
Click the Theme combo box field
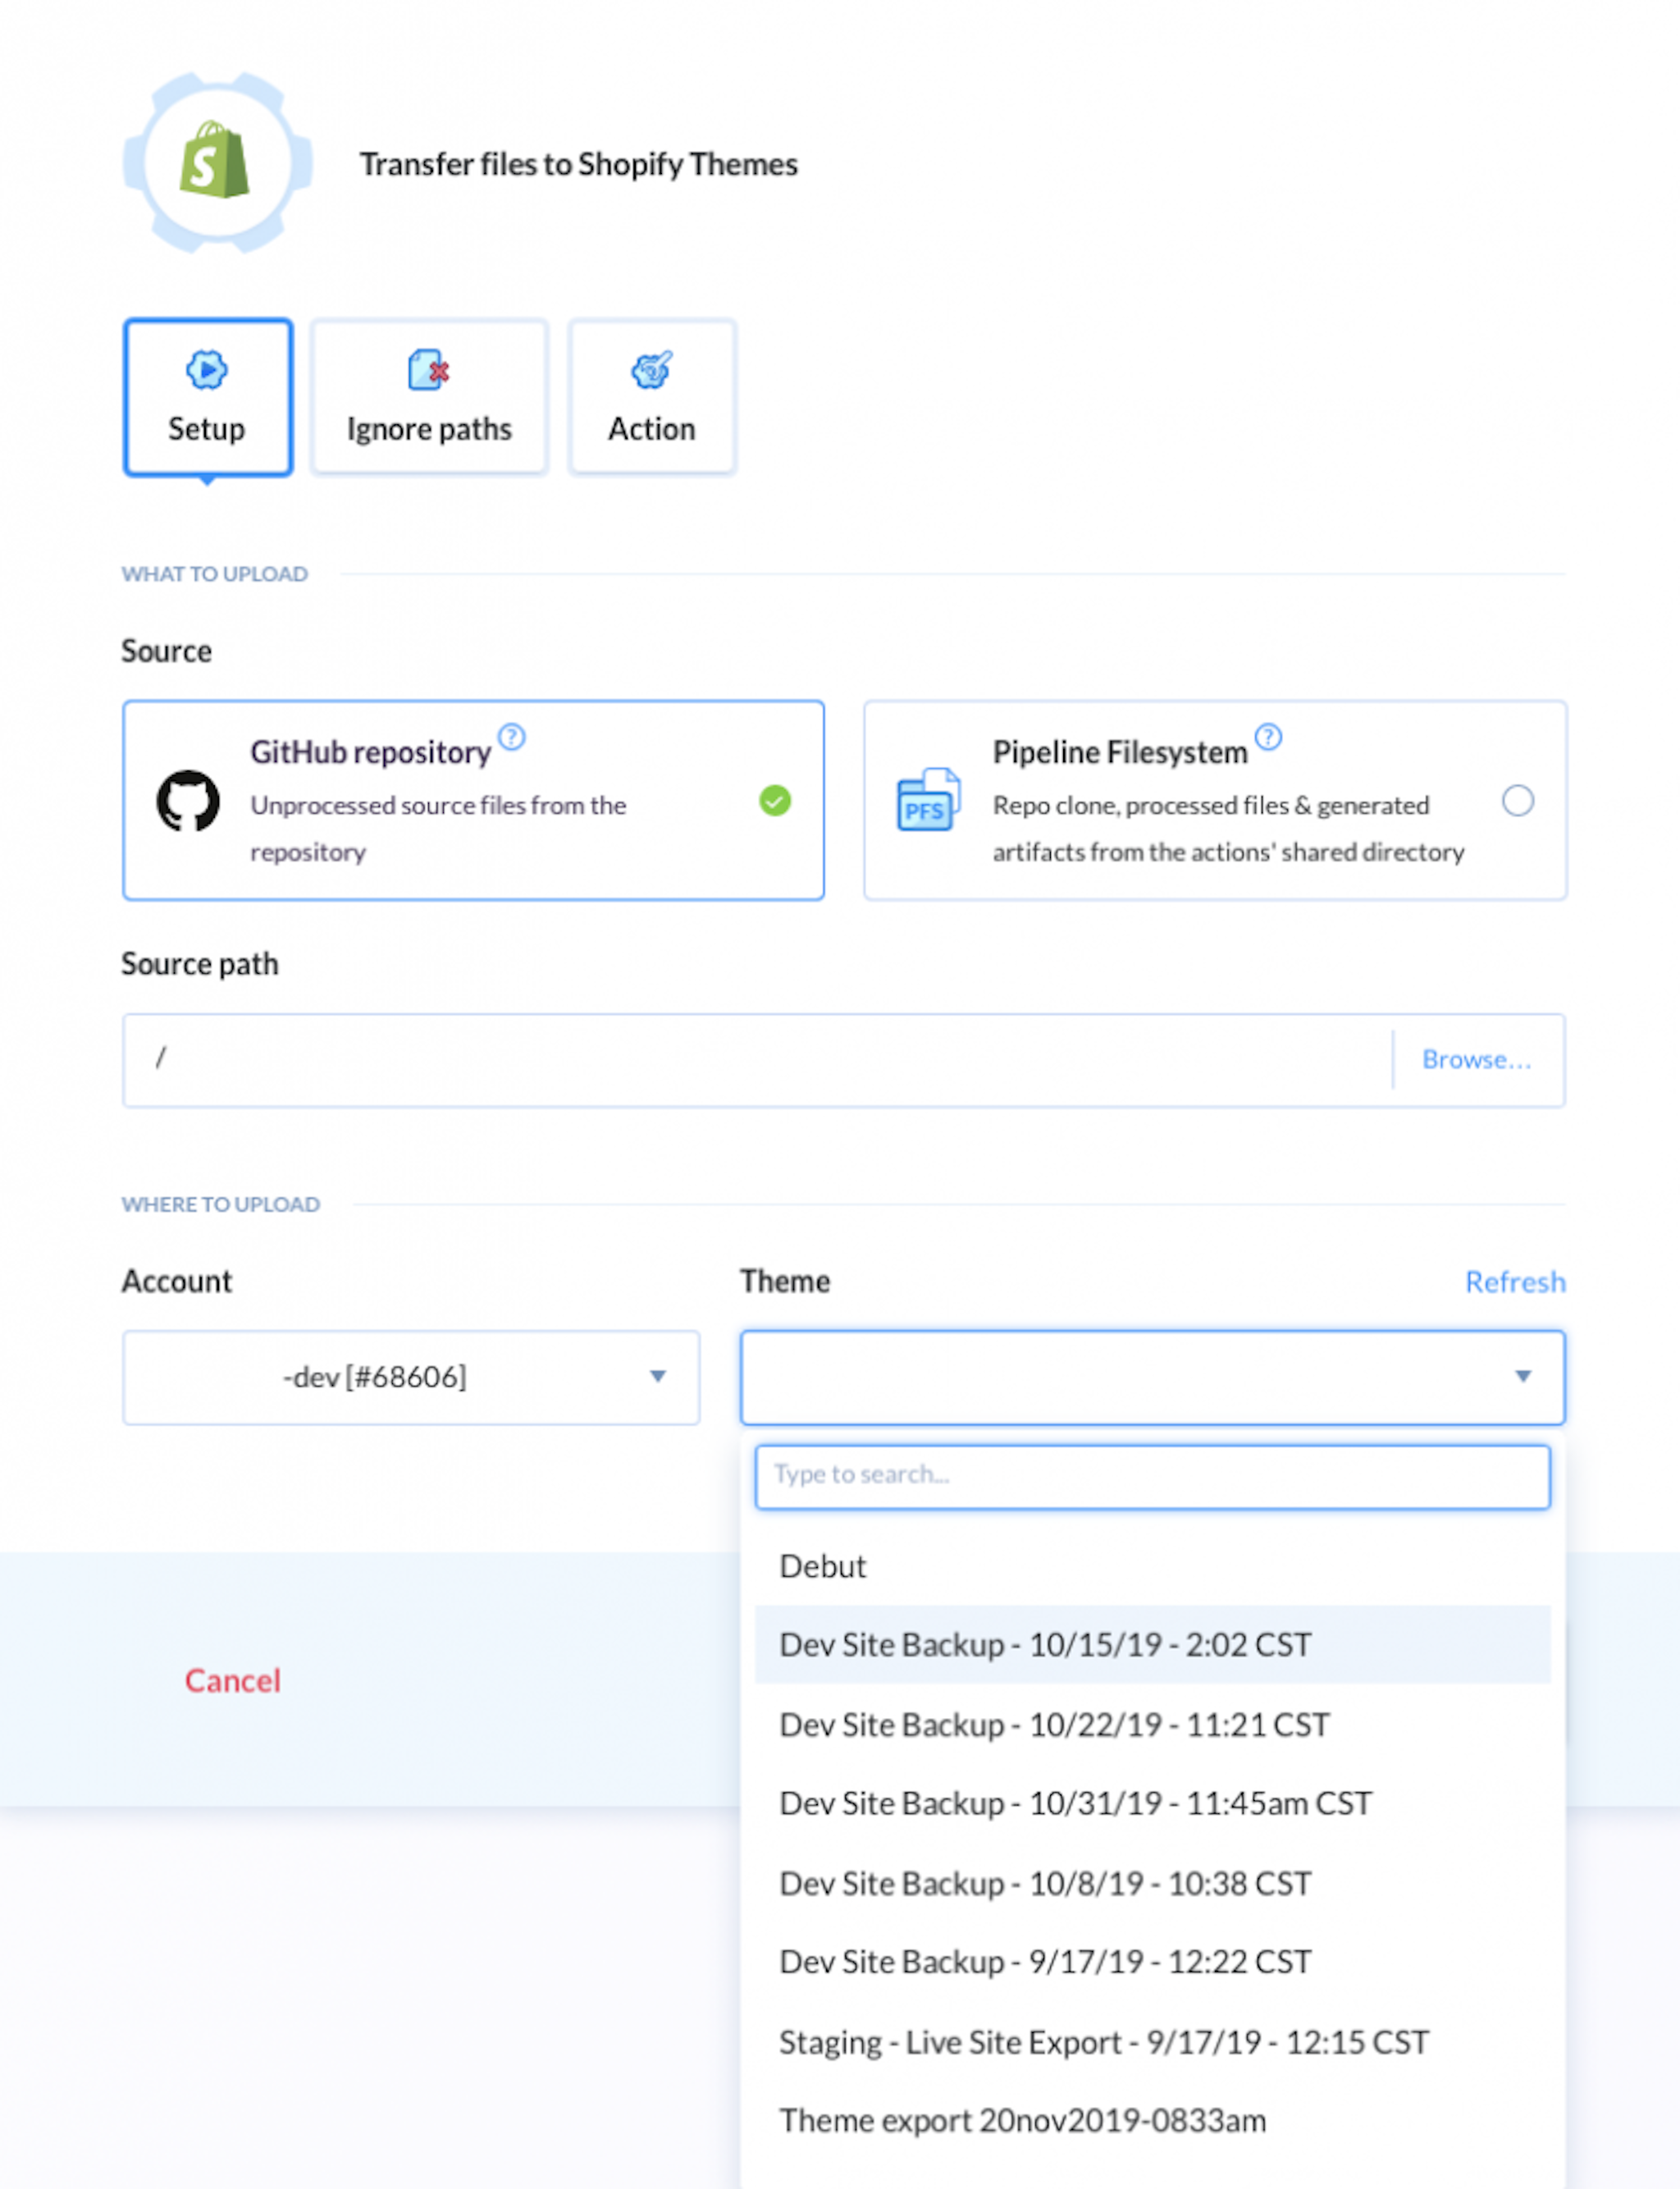pos(1152,1377)
